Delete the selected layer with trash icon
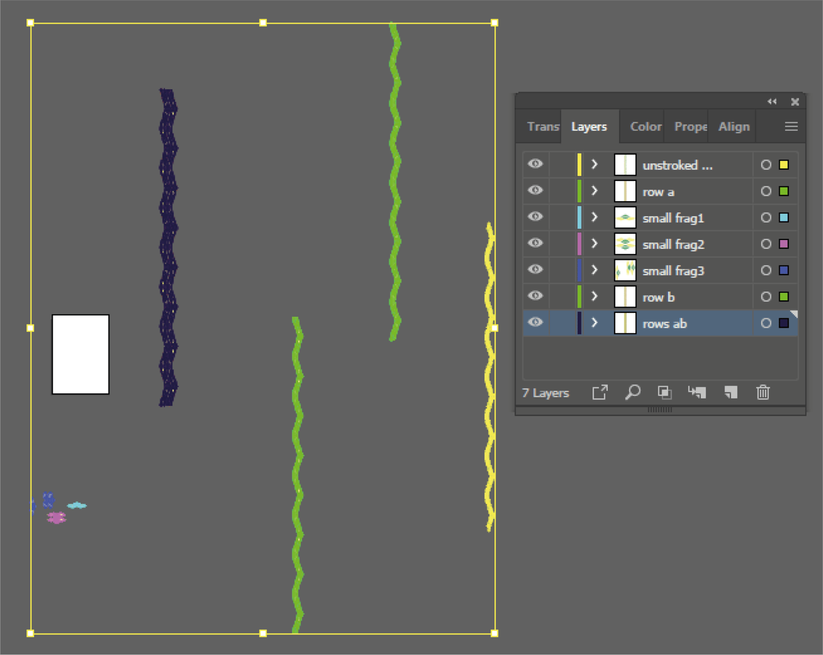823x655 pixels. coord(763,392)
